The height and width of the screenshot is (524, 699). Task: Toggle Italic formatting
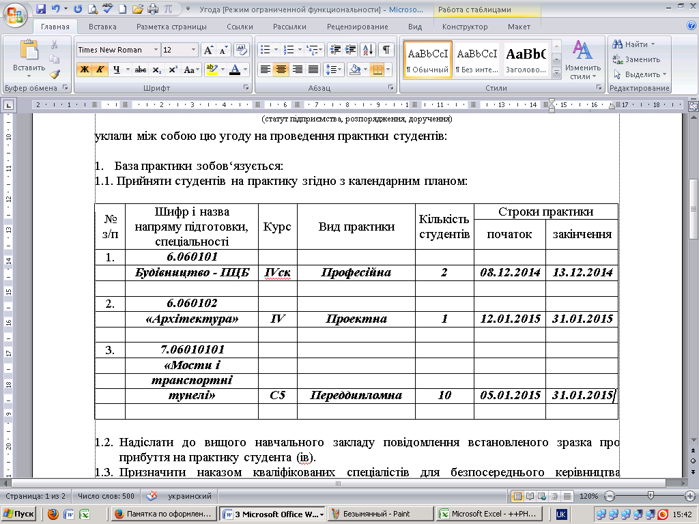coord(100,70)
